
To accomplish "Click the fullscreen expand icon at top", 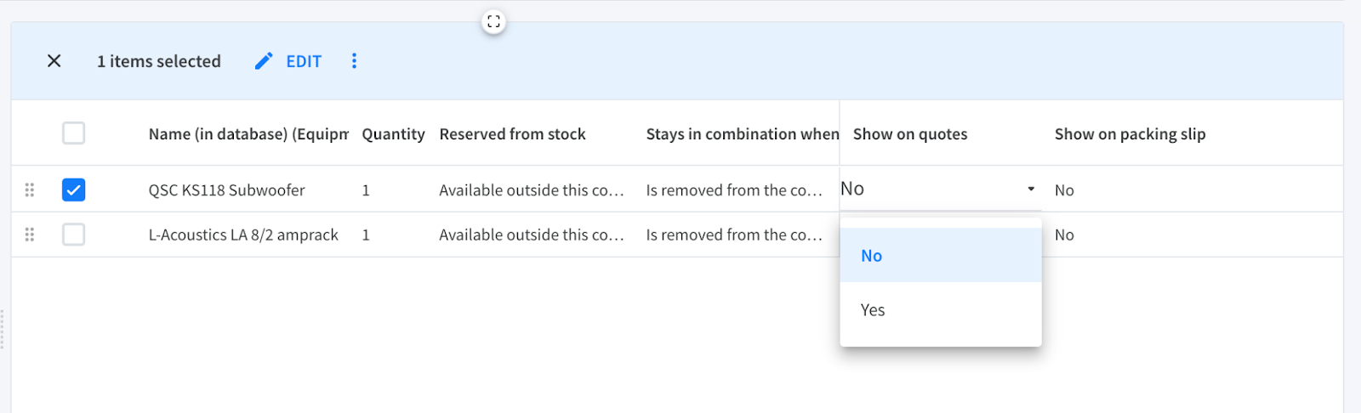I will pos(493,21).
